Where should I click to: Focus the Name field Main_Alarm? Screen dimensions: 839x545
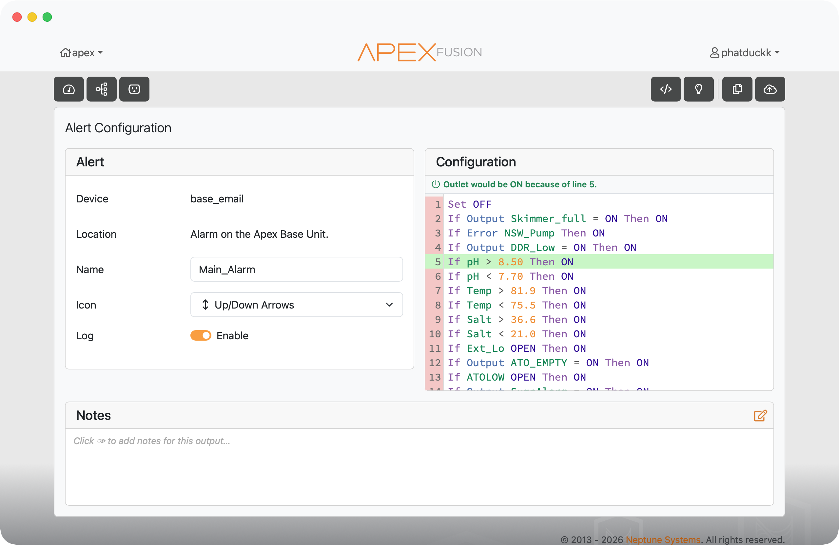tap(297, 270)
